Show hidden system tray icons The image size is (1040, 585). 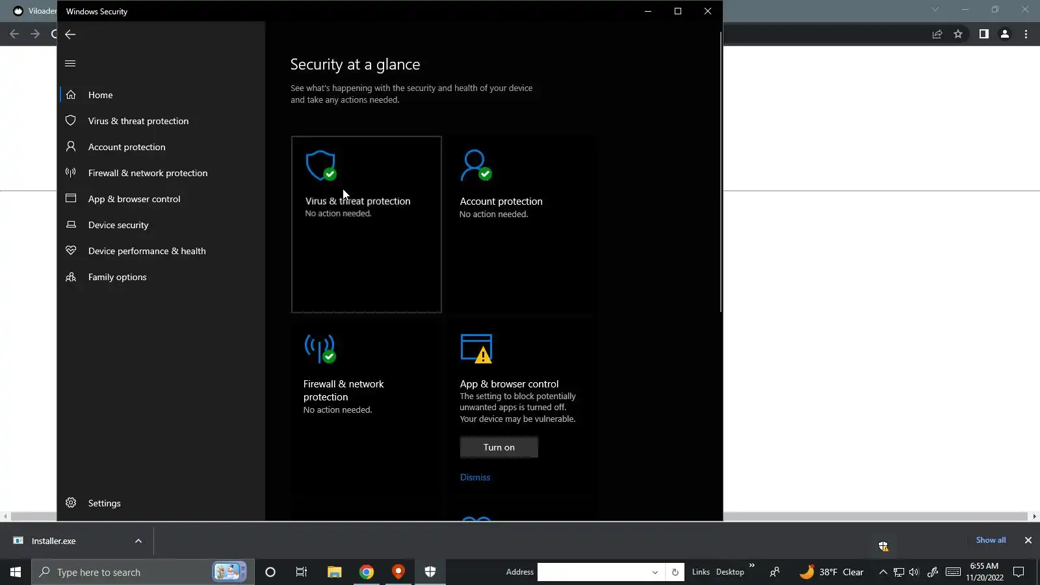883,572
